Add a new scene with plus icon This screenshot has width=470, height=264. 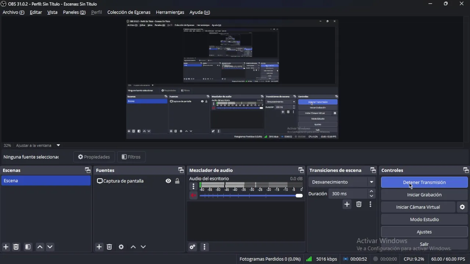coord(6,247)
